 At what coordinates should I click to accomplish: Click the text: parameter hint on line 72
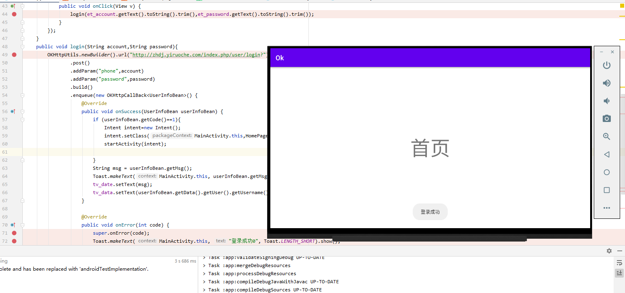point(221,241)
